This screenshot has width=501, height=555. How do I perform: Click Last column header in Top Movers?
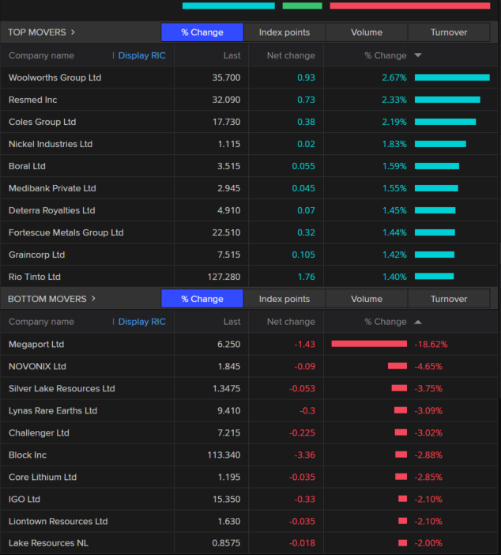point(232,55)
